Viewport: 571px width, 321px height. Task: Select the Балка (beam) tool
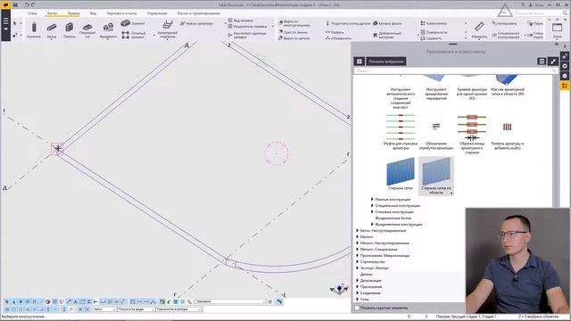click(52, 29)
